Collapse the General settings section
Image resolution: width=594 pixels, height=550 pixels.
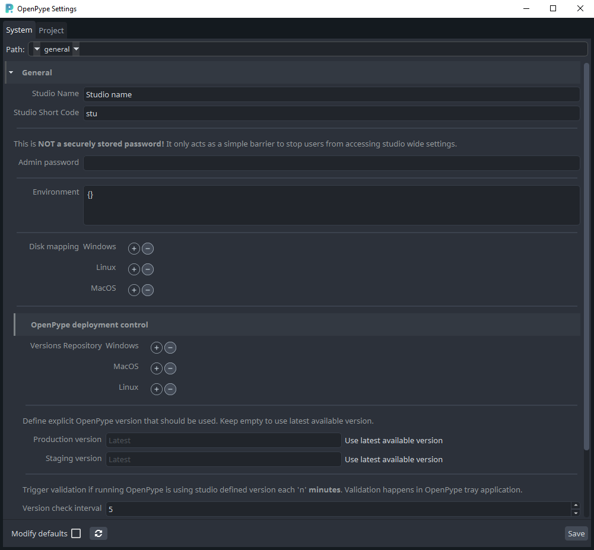click(x=10, y=72)
